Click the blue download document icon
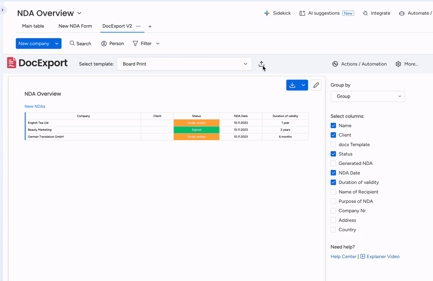The image size is (433, 281). coord(292,85)
